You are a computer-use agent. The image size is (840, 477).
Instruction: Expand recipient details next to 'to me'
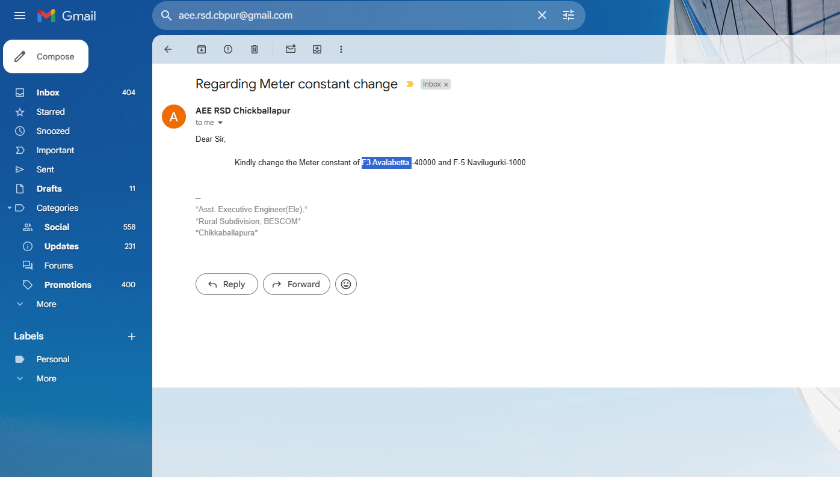tap(220, 123)
